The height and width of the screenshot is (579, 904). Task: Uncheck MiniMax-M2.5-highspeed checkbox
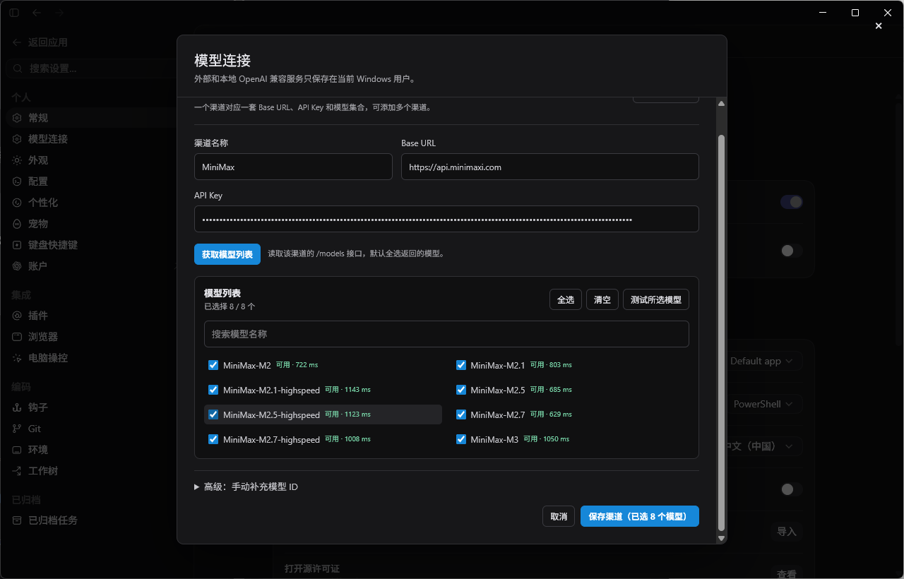[x=213, y=414]
